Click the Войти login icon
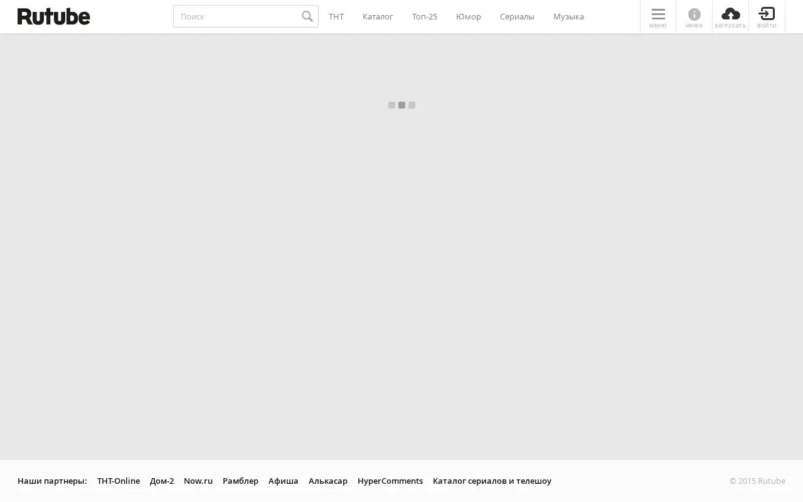Screen dimensions: 803x502 point(767,17)
